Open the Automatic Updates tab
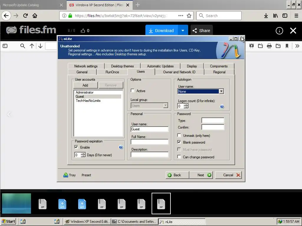 pos(160,66)
